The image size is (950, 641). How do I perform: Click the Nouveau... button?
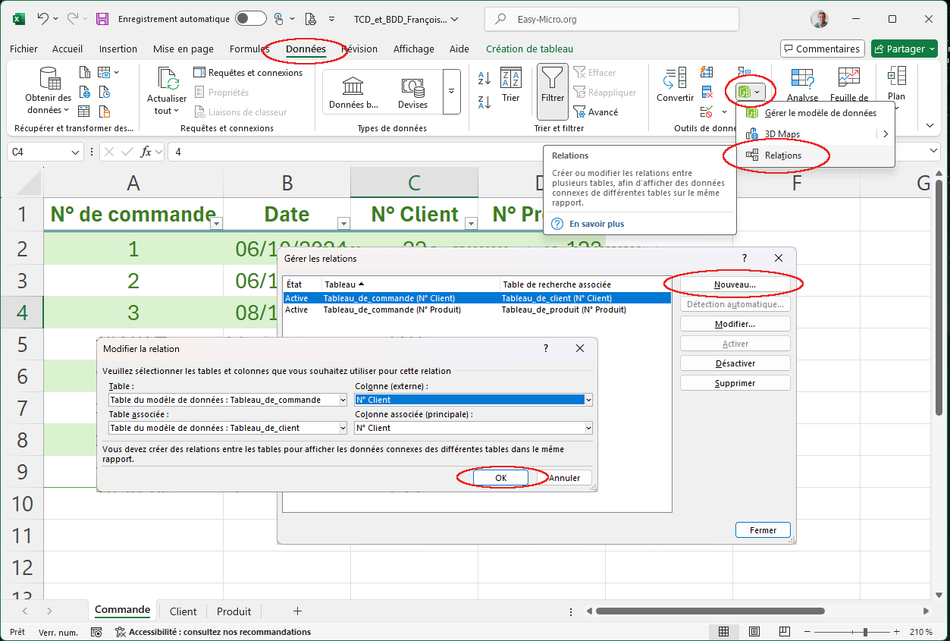(735, 284)
